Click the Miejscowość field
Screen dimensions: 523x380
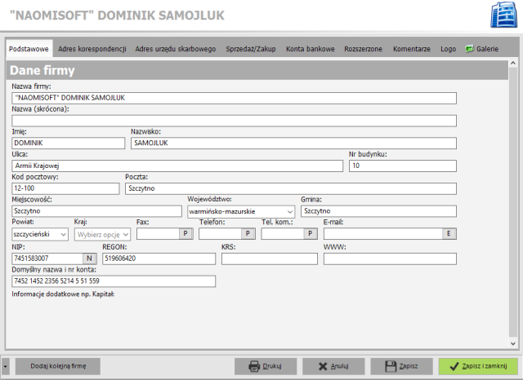click(96, 211)
